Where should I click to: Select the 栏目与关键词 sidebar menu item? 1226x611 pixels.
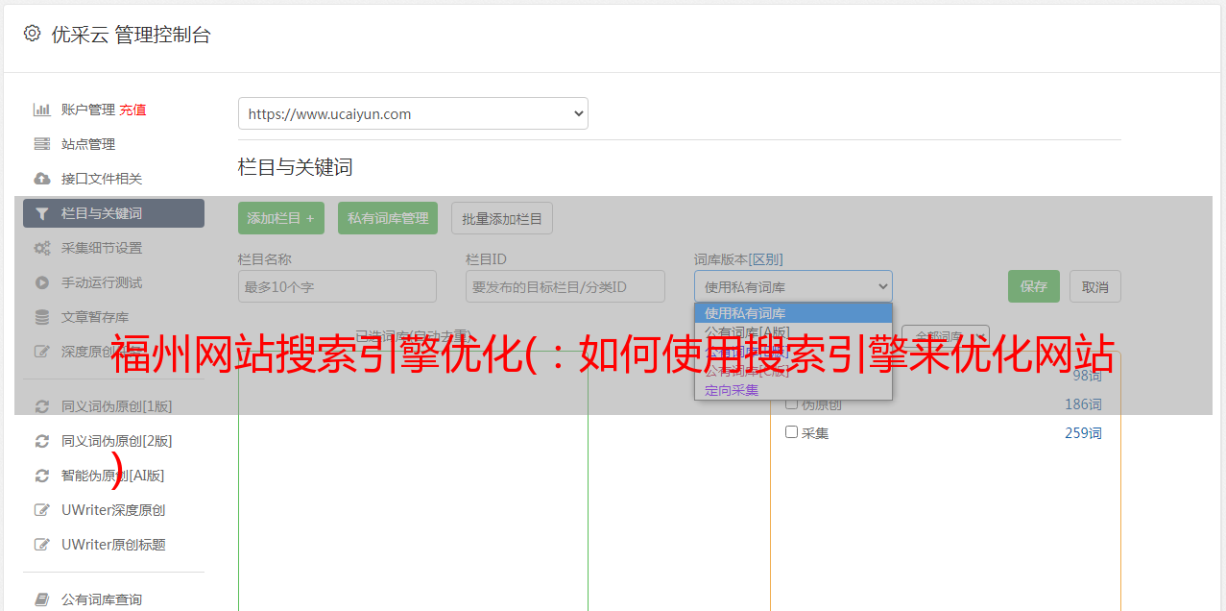point(113,213)
